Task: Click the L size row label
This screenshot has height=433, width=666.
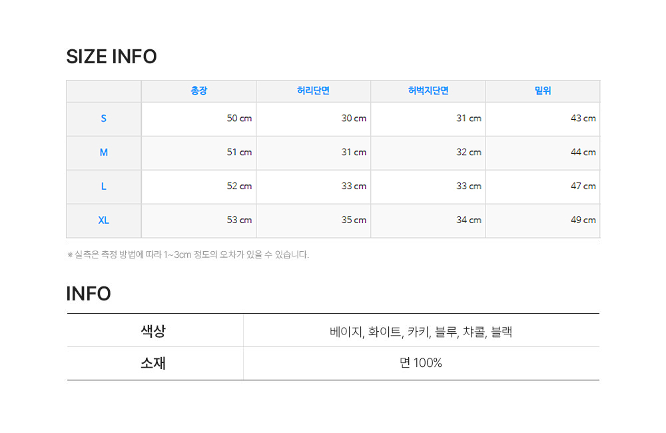Action: point(103,187)
